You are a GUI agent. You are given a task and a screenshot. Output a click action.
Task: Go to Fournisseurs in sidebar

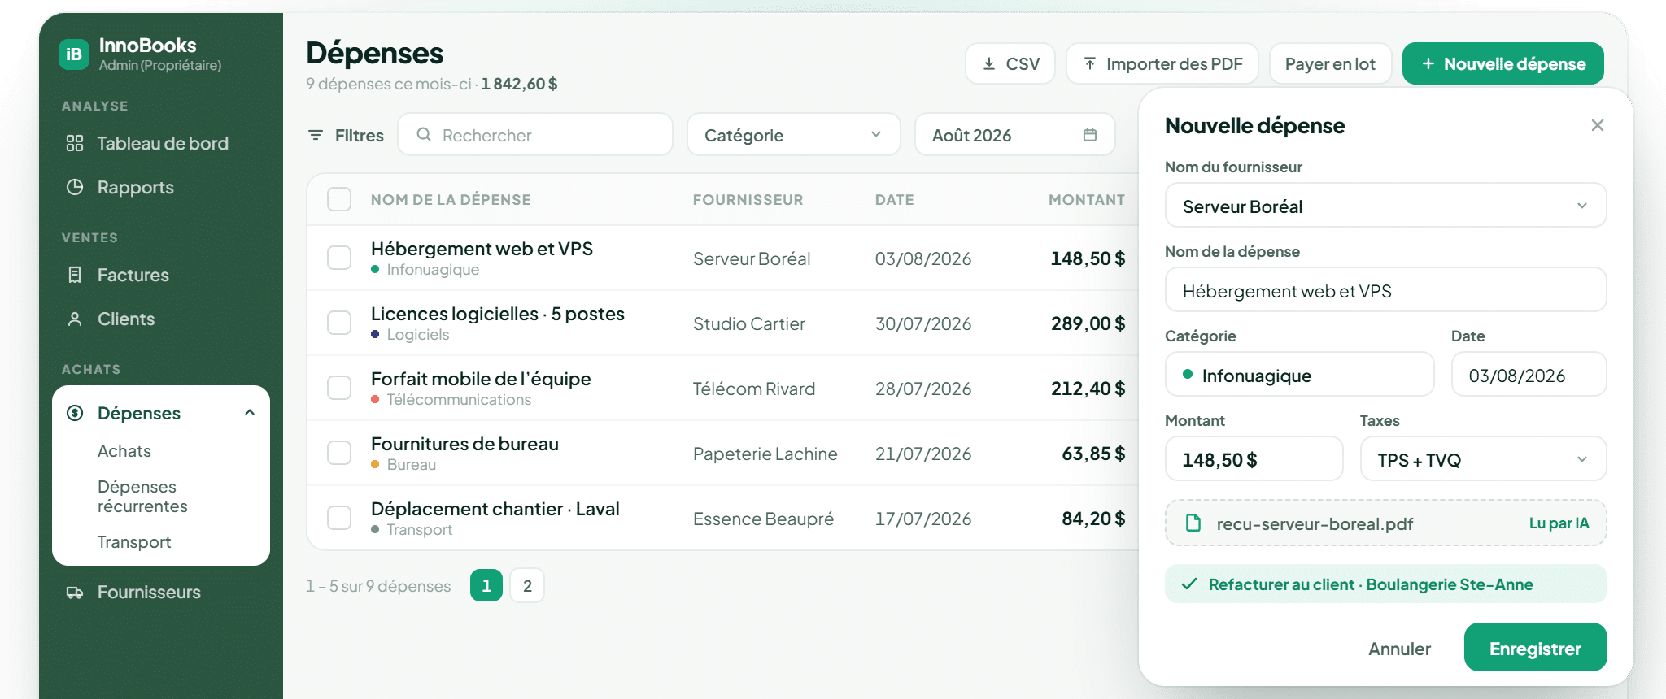[x=161, y=593]
